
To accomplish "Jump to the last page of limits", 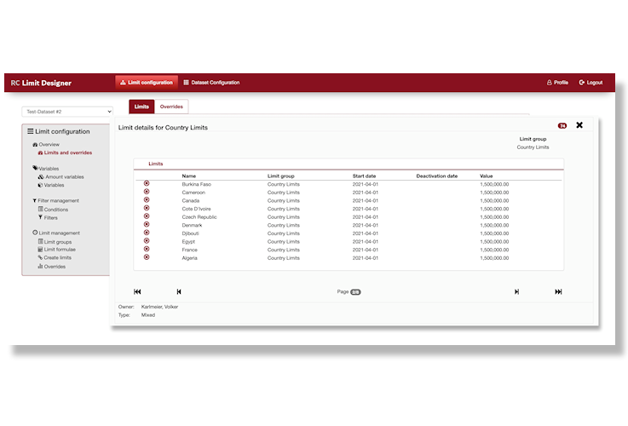I will click(558, 291).
